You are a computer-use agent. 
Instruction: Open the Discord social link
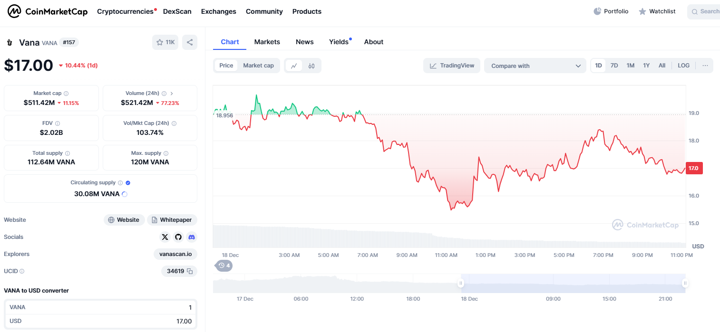[x=192, y=237]
